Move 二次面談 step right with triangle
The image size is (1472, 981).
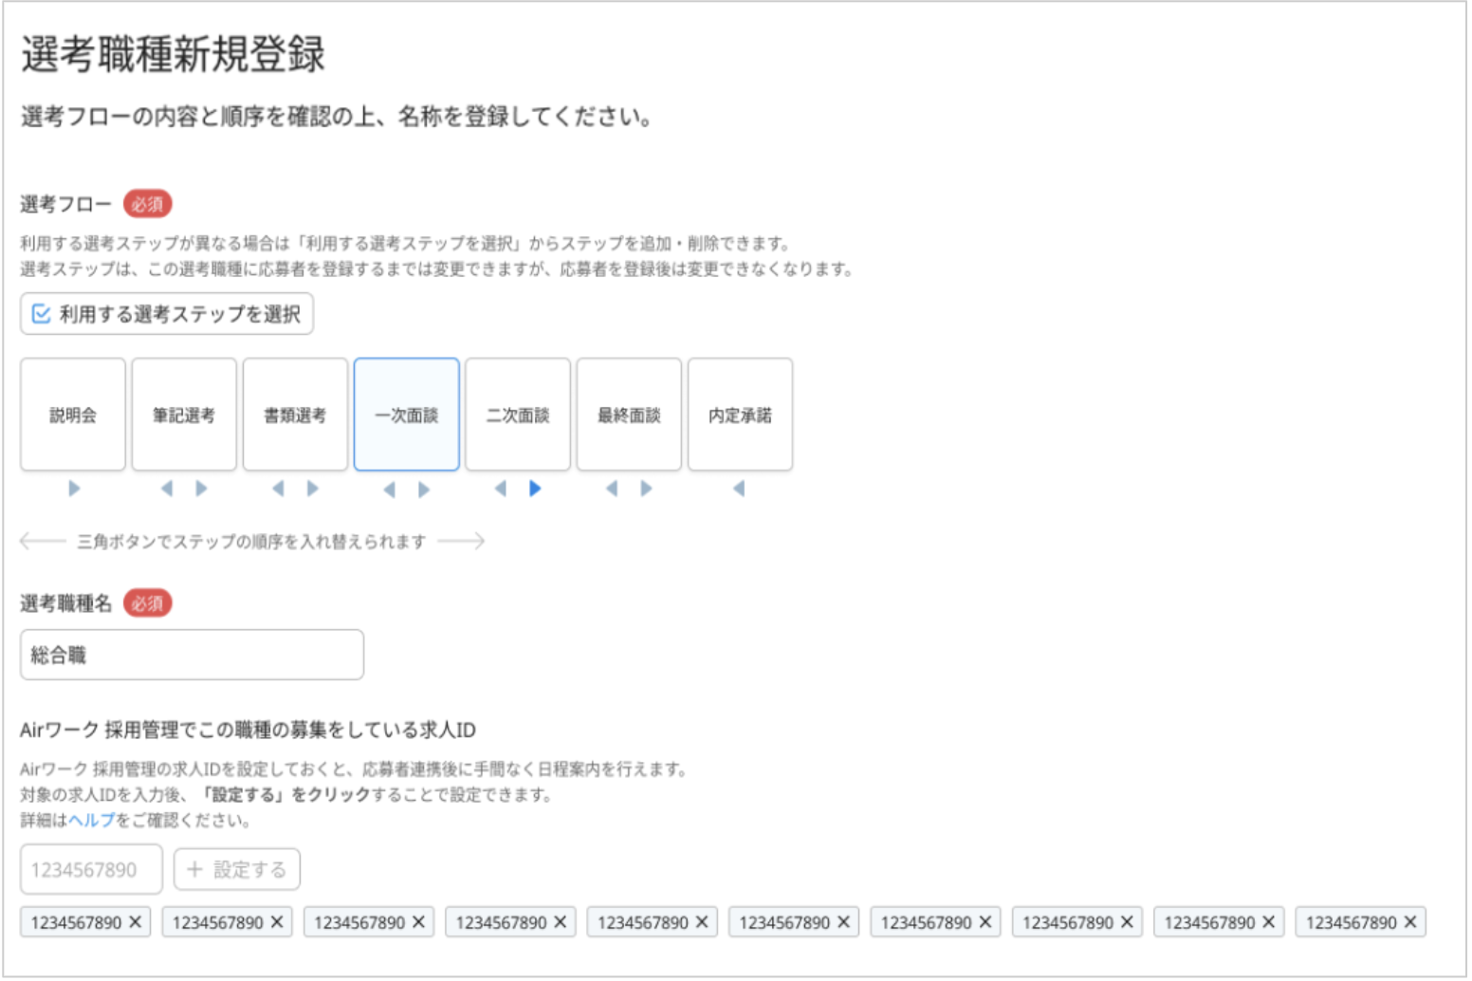point(535,489)
